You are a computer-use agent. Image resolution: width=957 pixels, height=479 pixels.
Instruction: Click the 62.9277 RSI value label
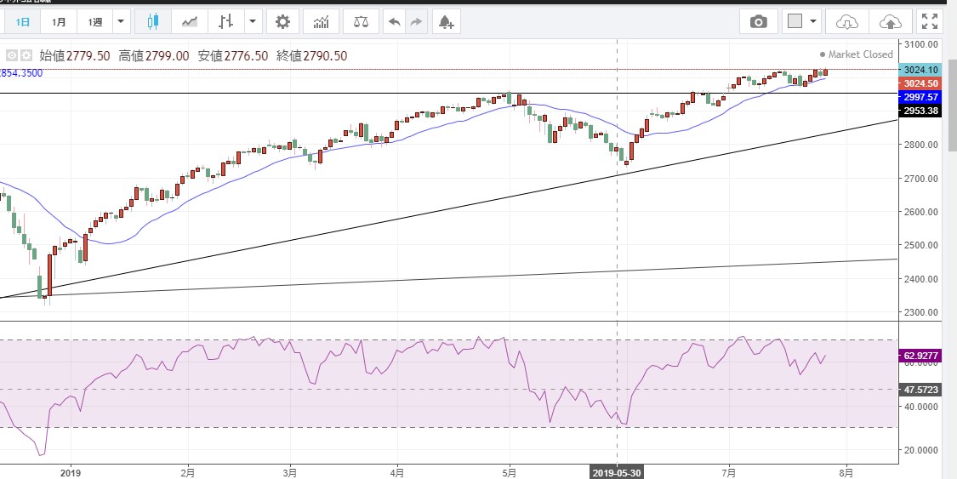[920, 356]
